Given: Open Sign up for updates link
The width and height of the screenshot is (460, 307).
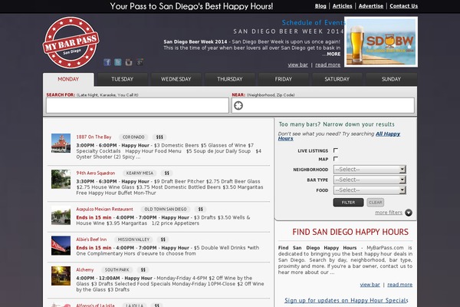Looking at the screenshot, I should point(347,301).
